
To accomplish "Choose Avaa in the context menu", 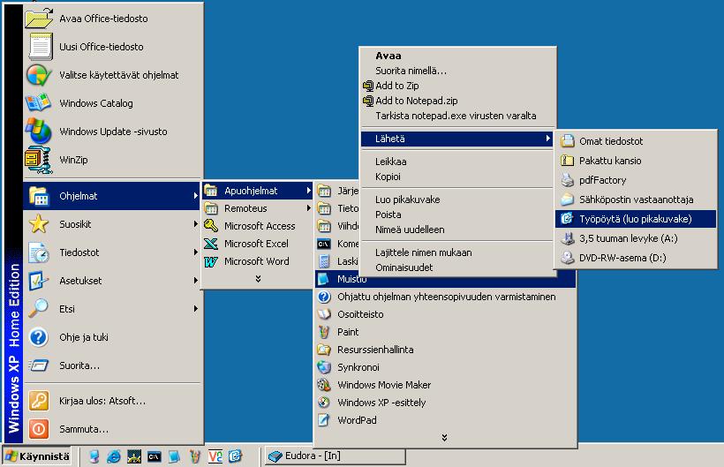I will click(388, 56).
